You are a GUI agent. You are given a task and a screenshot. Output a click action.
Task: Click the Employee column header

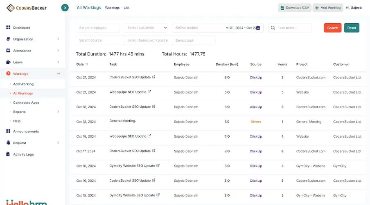point(182,64)
